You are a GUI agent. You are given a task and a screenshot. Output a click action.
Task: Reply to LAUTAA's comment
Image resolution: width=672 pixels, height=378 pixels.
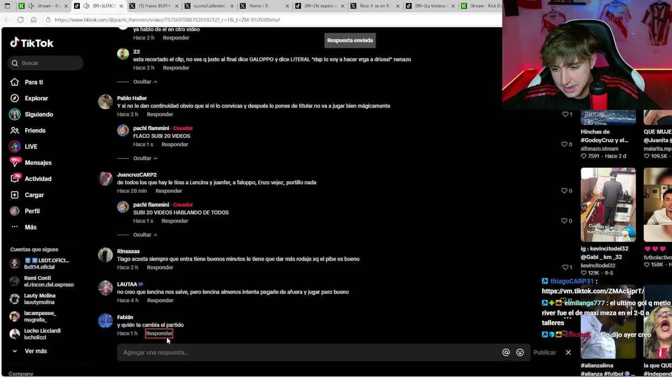(160, 301)
